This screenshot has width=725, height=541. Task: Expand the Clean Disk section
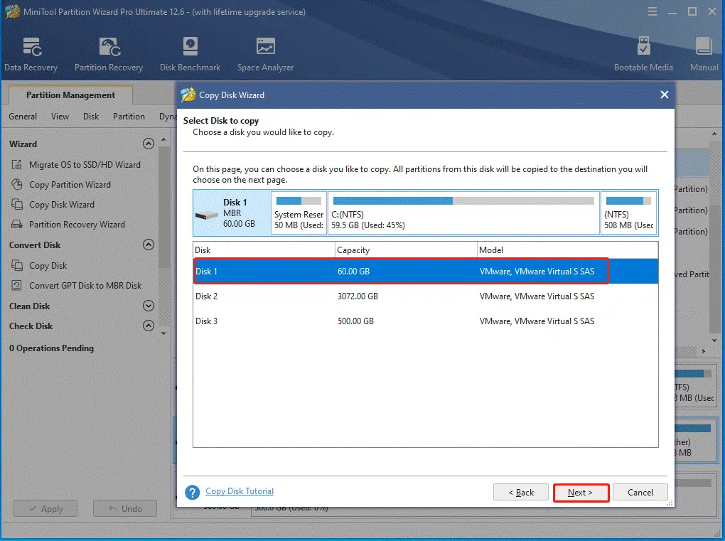click(149, 306)
